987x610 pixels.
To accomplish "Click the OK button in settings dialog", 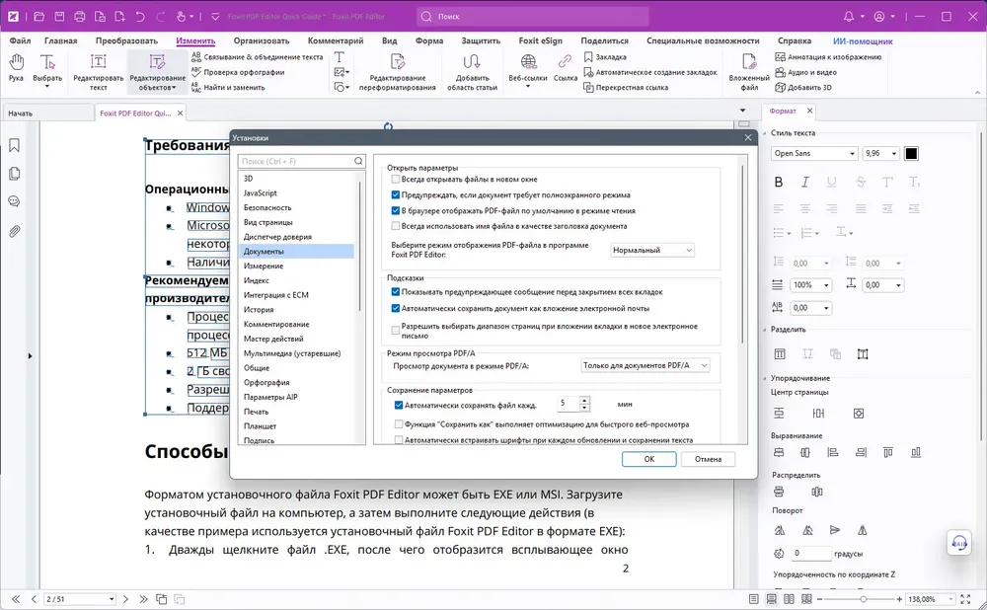I will click(649, 459).
